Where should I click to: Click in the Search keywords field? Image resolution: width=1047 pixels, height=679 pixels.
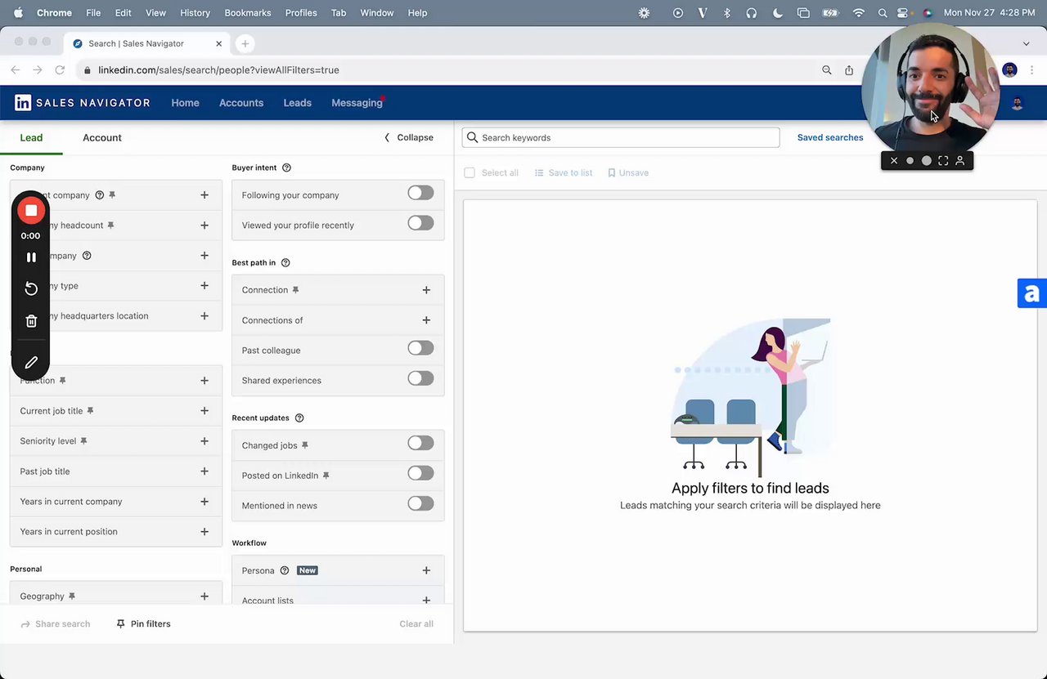click(x=621, y=138)
